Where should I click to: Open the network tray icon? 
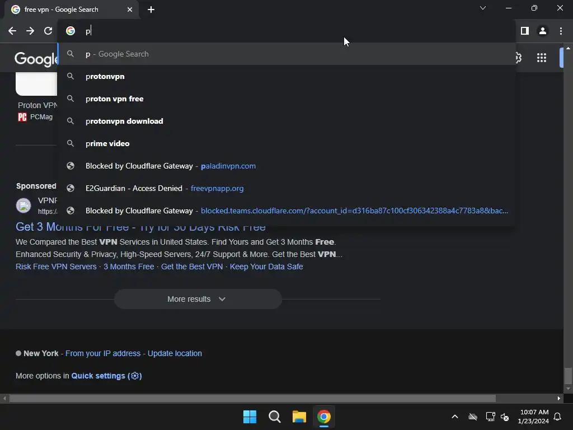tap(490, 417)
